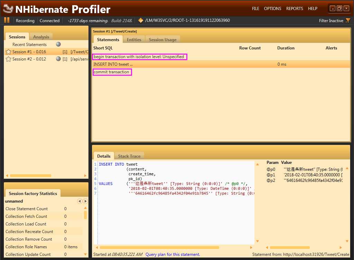Viewport: 354px width, 260px height.
Task: Click statistics panel scroll-down arrow
Action: tap(85, 254)
